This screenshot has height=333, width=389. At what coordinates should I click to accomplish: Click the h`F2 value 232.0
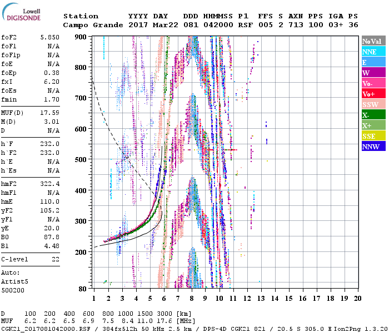click(x=50, y=153)
